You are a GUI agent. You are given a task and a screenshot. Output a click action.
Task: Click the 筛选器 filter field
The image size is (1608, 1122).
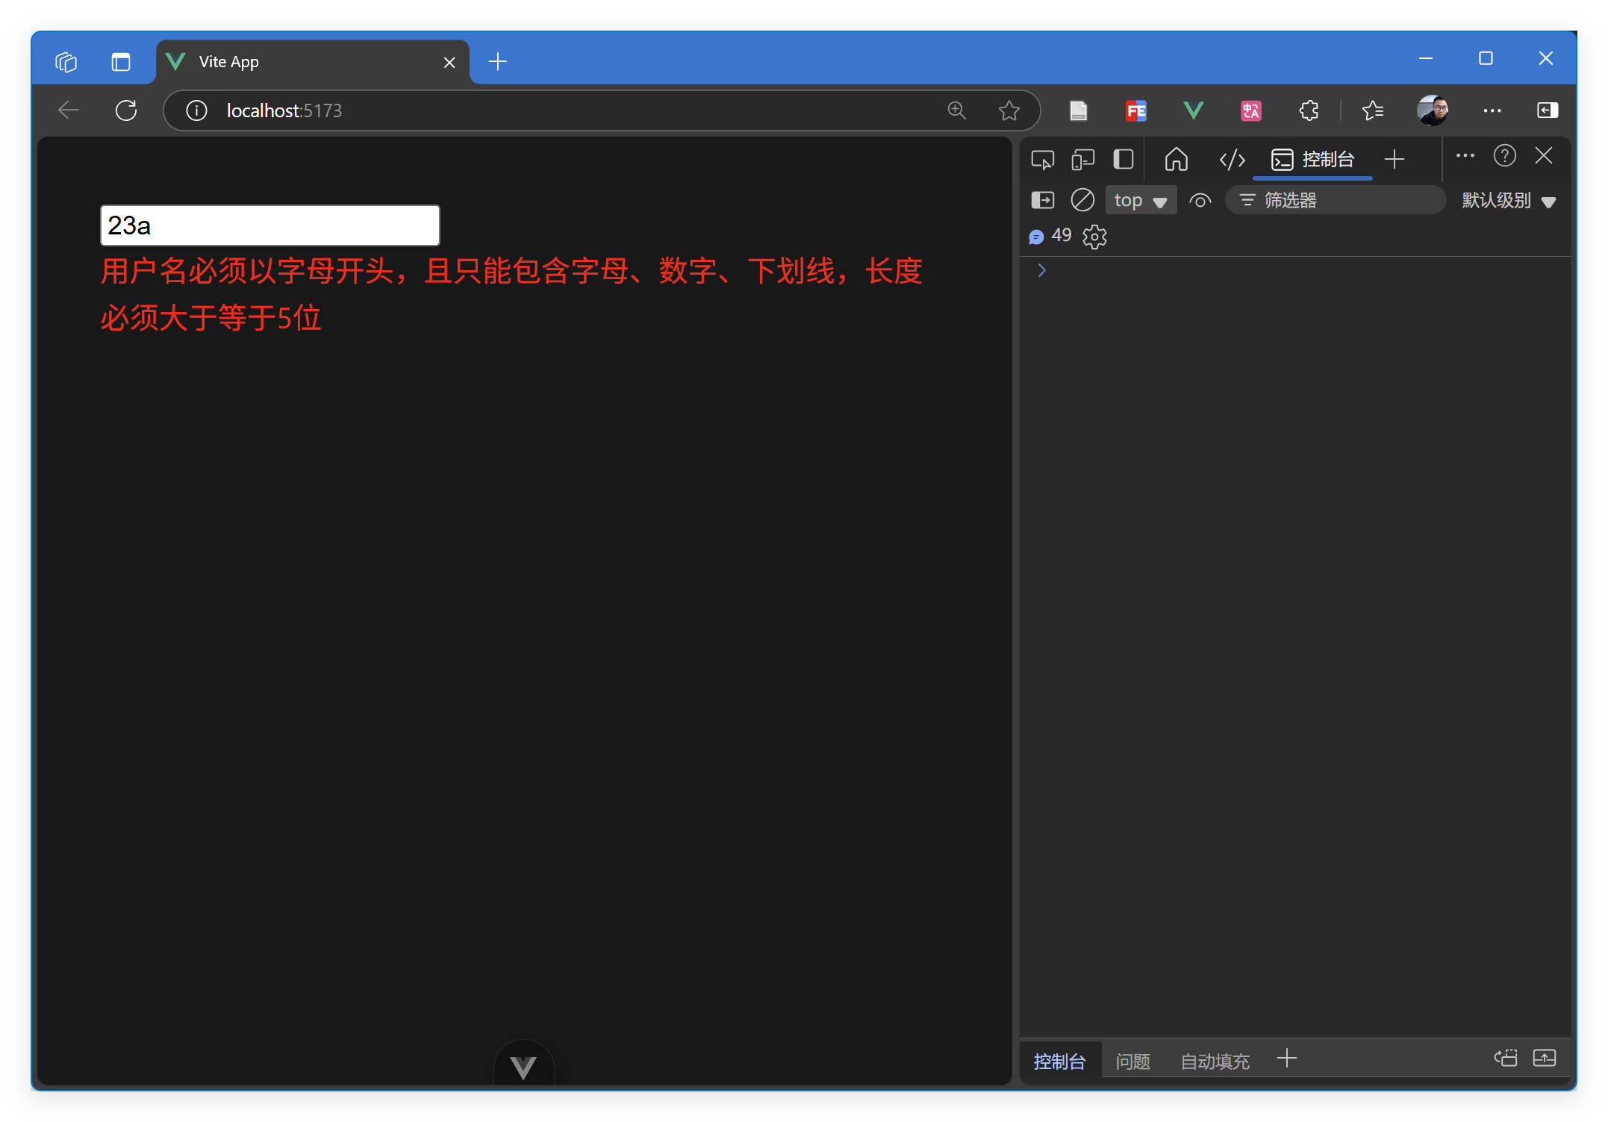pyautogui.click(x=1336, y=200)
